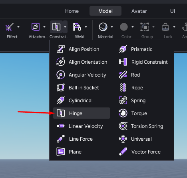
Task: Click the 'Universal' label text
Action: click(141, 139)
